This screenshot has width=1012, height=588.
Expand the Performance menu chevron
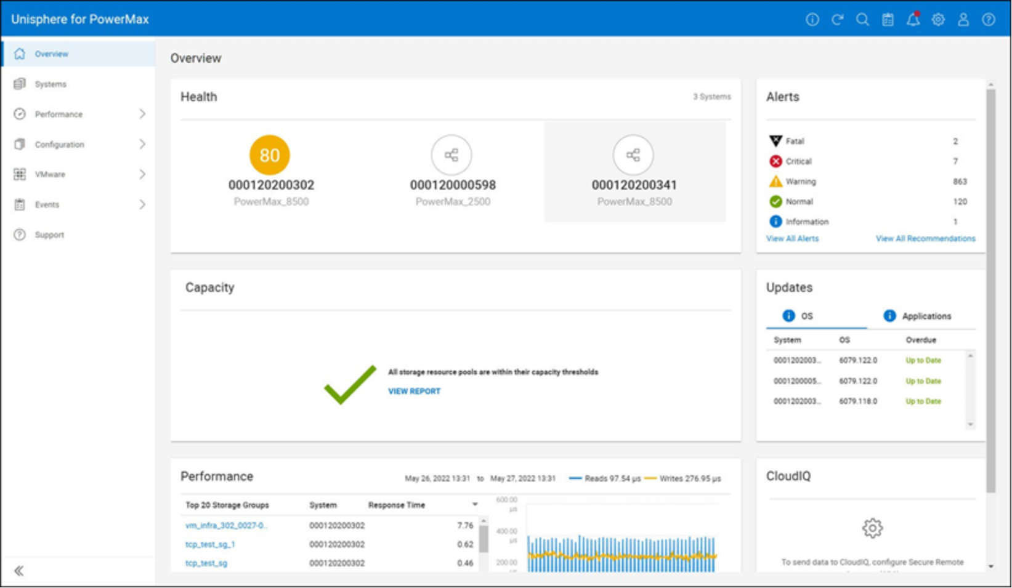click(142, 114)
